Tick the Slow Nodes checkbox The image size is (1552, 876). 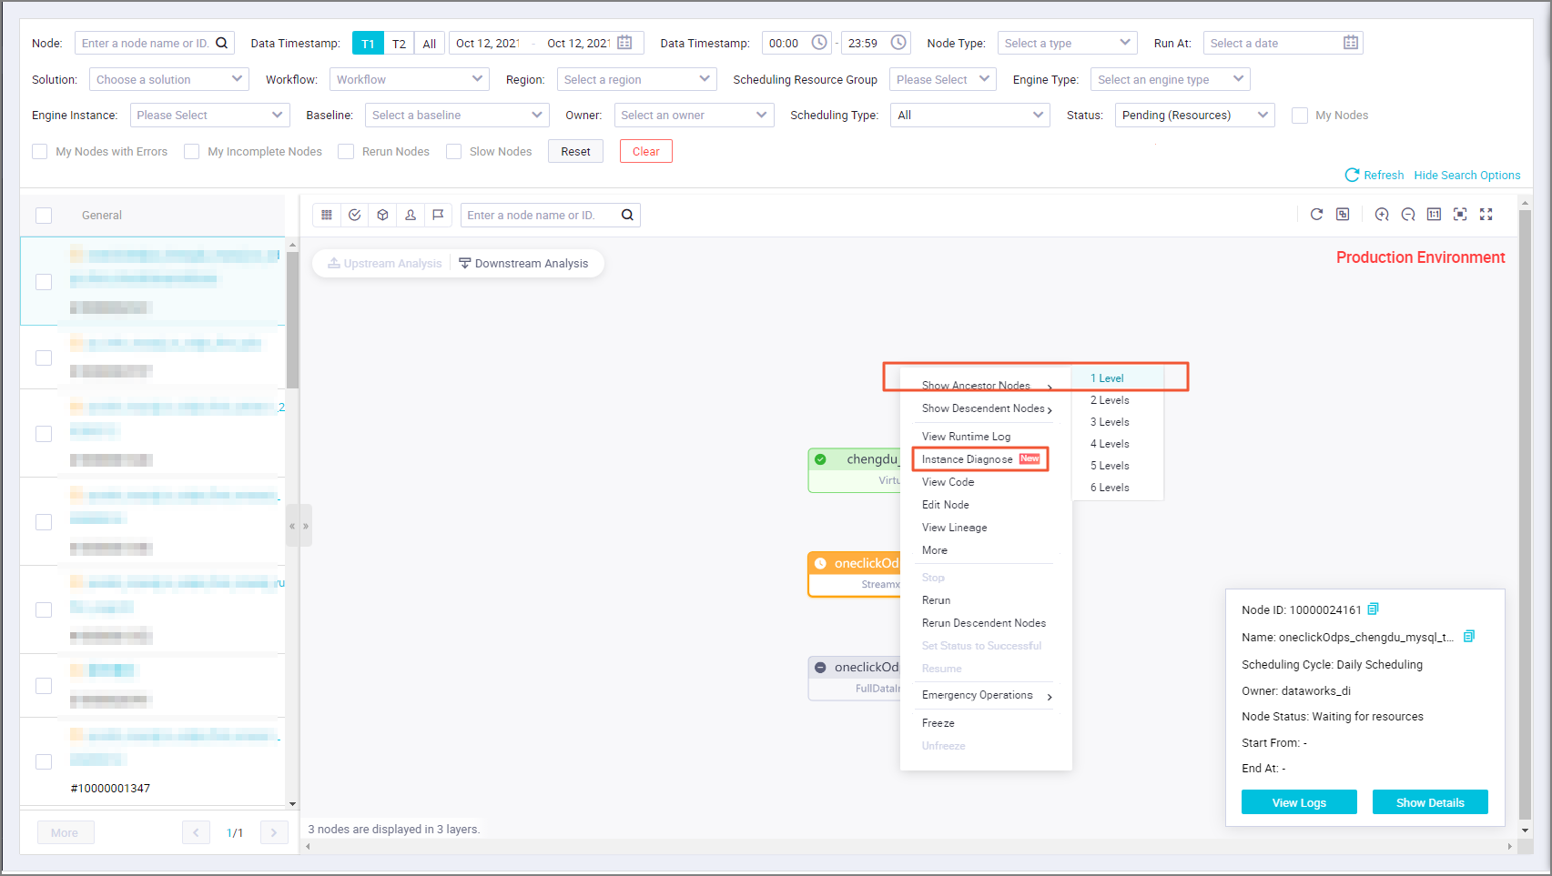tap(453, 152)
